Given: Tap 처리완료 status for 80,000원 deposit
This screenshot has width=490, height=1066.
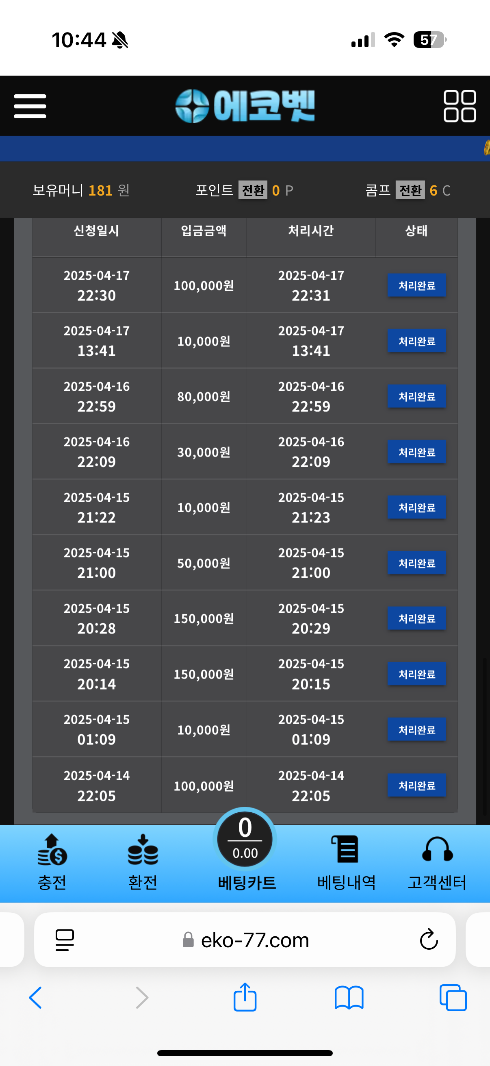Looking at the screenshot, I should [417, 396].
